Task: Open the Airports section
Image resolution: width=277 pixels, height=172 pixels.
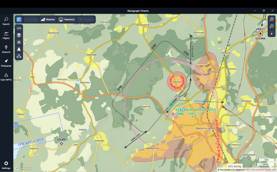Action: pyautogui.click(x=6, y=49)
